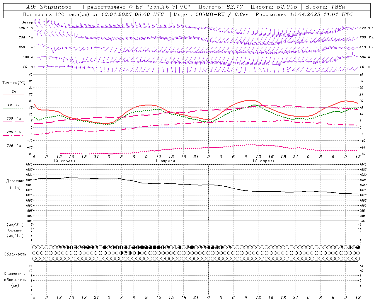
Task: Click the Конвективн. convective cloud label
Action: pos(15,274)
